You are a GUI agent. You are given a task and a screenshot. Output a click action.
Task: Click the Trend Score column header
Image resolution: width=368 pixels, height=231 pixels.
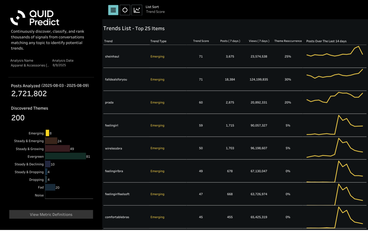(x=201, y=41)
